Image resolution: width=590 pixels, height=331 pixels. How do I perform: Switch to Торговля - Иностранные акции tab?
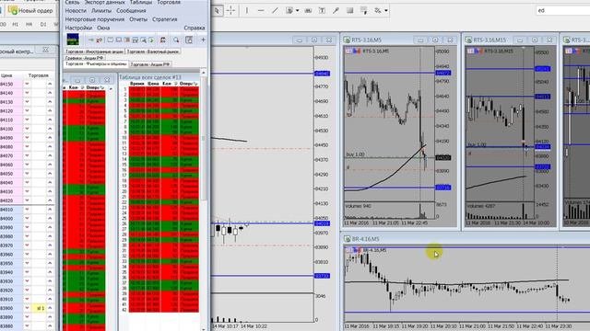(94, 51)
